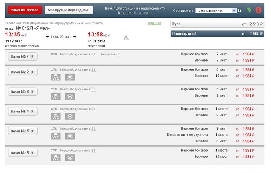Click the WC icon for Вагон № 5
This screenshot has width=271, height=173.
(56, 136)
